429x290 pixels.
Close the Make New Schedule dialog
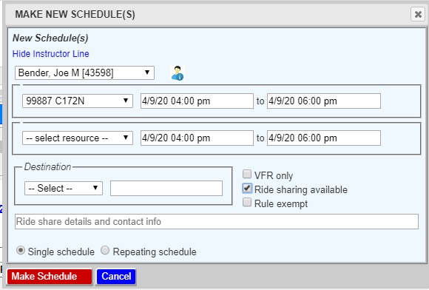click(x=418, y=14)
